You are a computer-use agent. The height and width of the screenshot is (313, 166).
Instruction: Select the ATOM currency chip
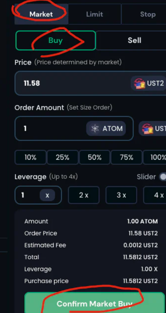(106, 128)
